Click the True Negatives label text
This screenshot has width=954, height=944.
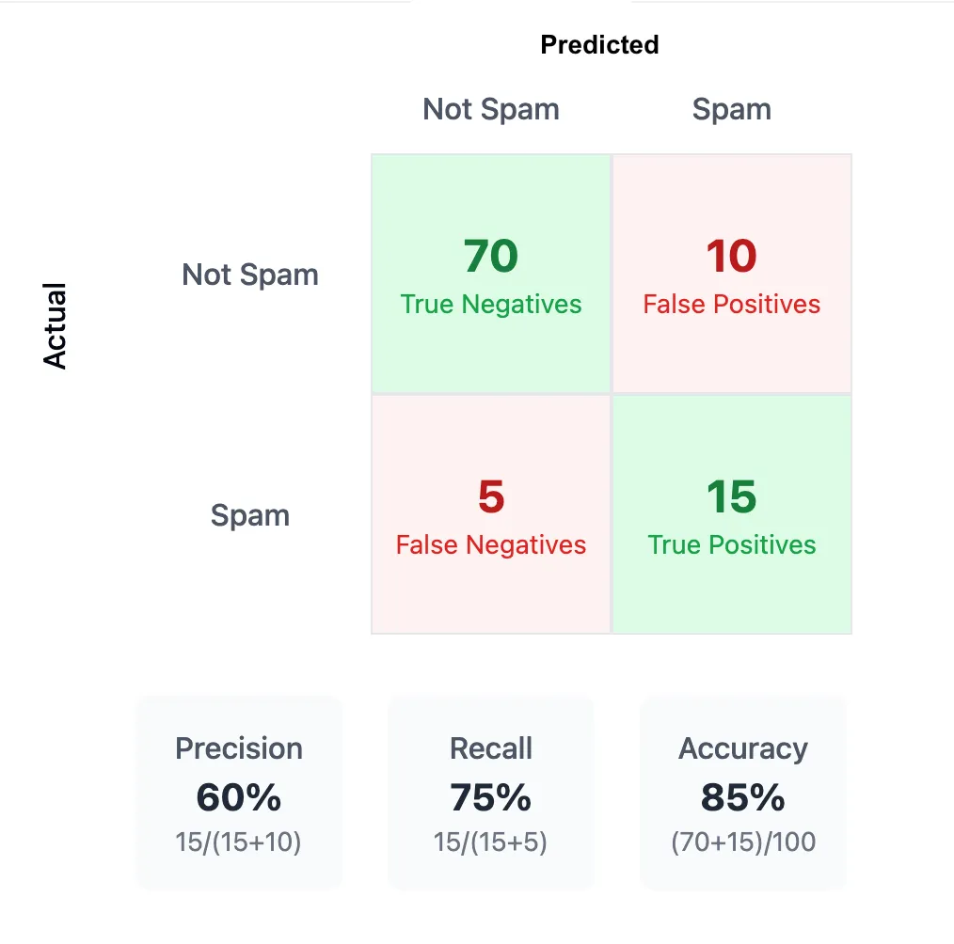click(x=491, y=305)
